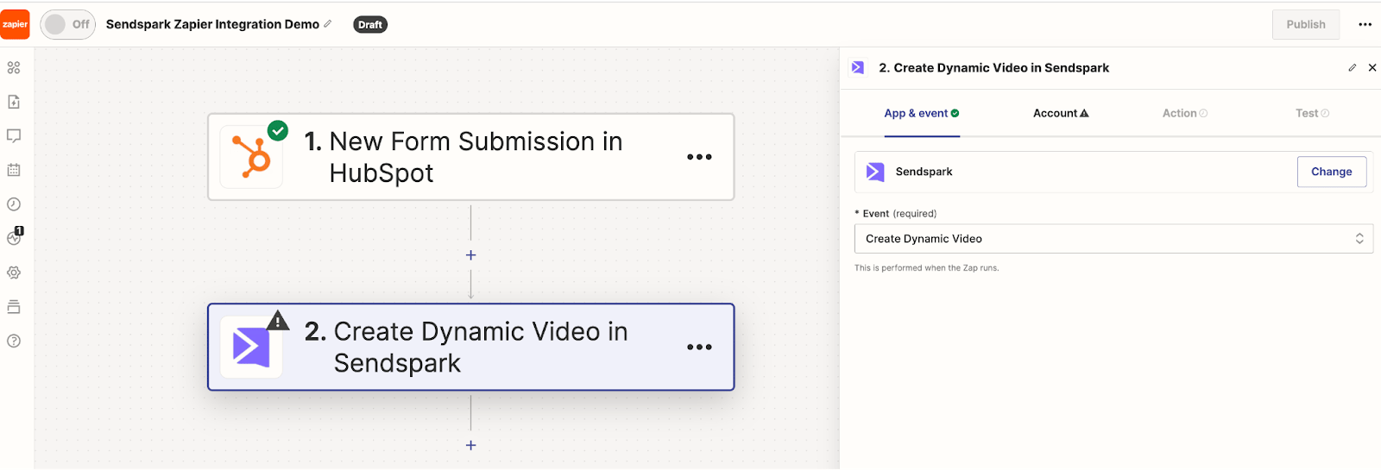Open the Event dropdown Create Dynamic Video
This screenshot has height=470, width=1381.
[x=1113, y=239]
